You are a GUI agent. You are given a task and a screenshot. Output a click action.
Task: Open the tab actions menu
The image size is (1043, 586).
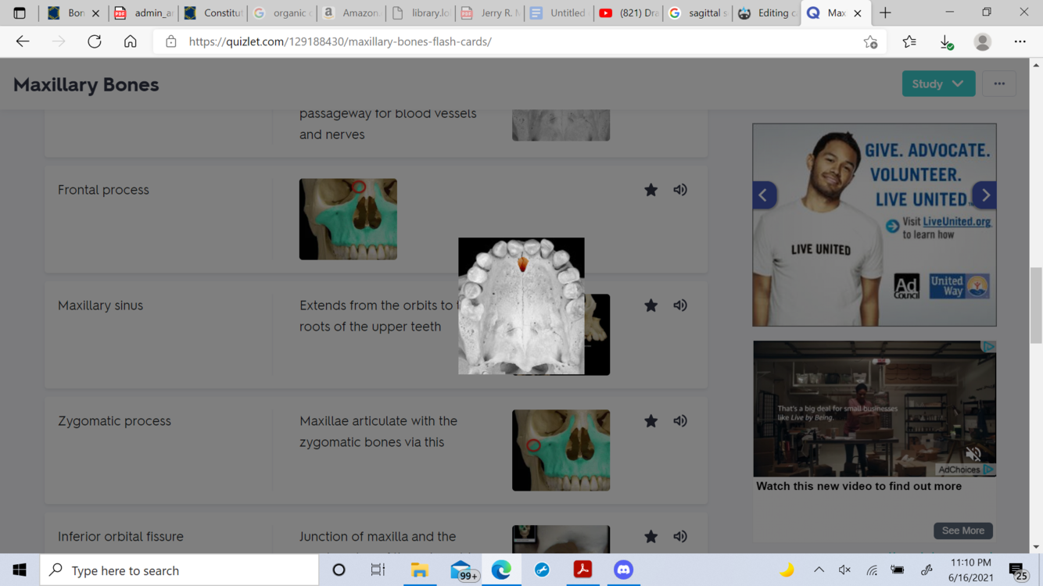click(x=20, y=13)
